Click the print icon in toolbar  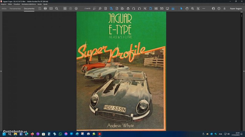[45, 8]
